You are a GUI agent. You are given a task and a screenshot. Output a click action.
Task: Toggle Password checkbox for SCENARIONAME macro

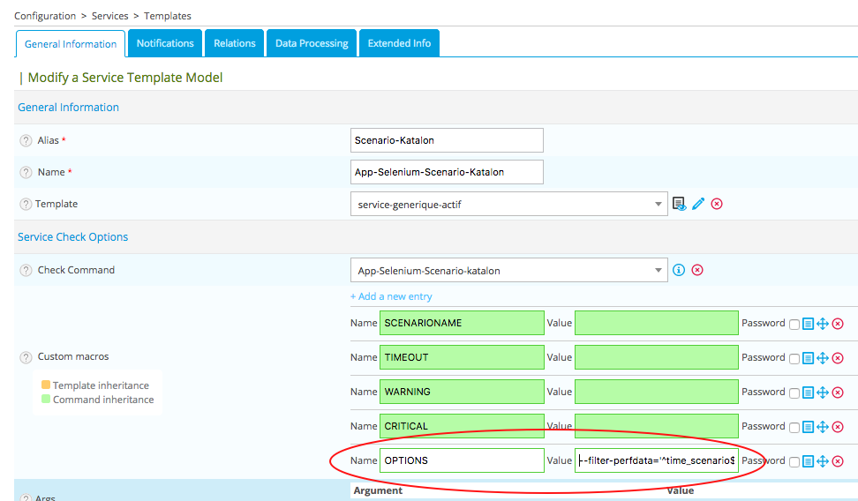point(794,324)
